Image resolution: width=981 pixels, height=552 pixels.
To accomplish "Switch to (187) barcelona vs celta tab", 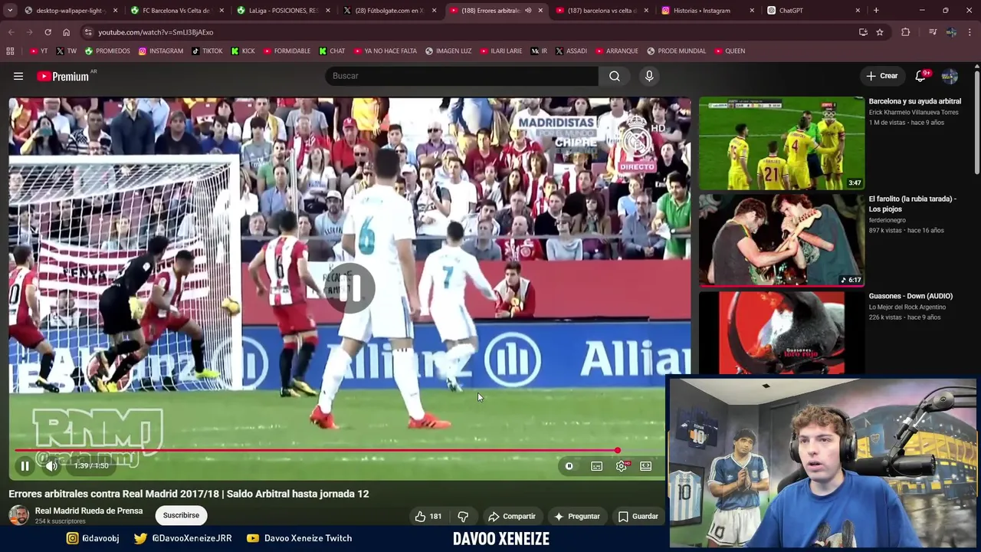I will coord(602,11).
